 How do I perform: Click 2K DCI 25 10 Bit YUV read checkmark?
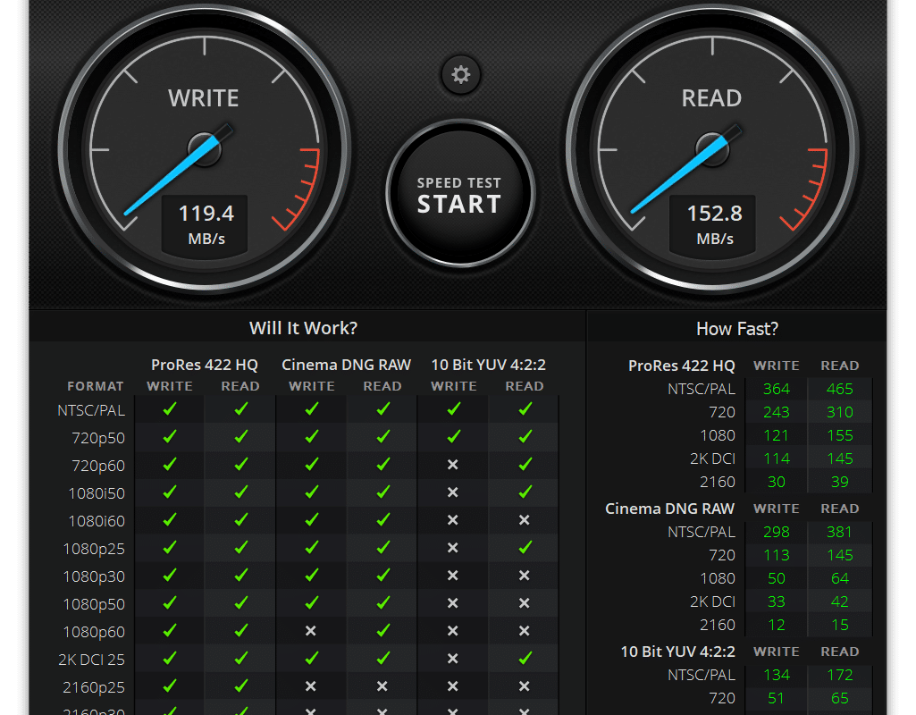[x=525, y=658]
